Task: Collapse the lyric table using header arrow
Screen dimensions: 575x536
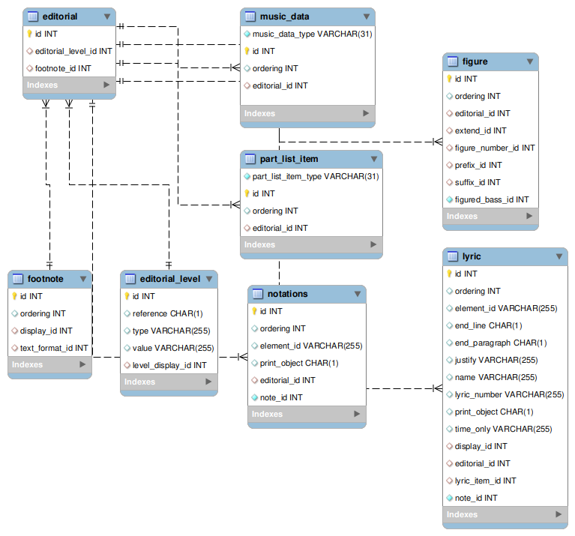Action: (x=559, y=256)
